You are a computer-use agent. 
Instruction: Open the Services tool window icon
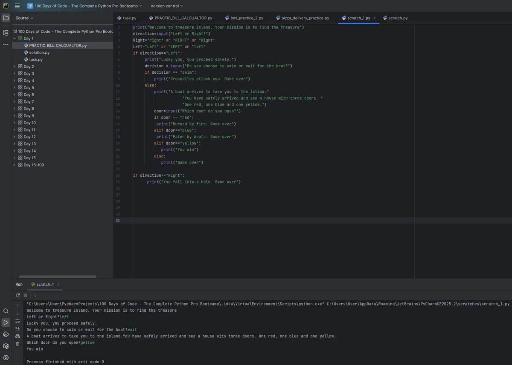point(6,358)
